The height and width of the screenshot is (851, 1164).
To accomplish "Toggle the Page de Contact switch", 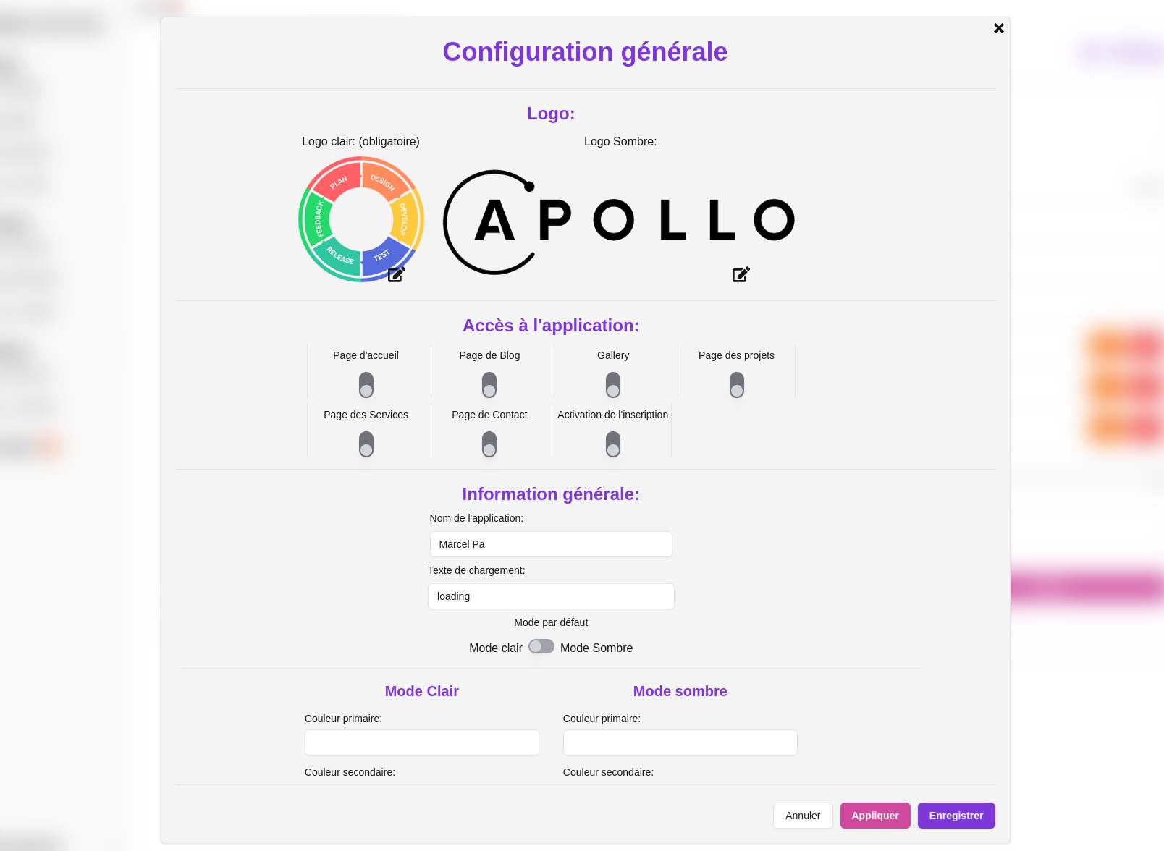I will [489, 444].
